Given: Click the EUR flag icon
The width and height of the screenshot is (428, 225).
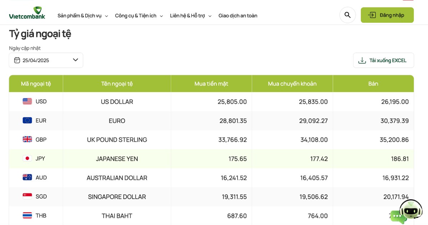Looking at the screenshot, I should pos(27,120).
